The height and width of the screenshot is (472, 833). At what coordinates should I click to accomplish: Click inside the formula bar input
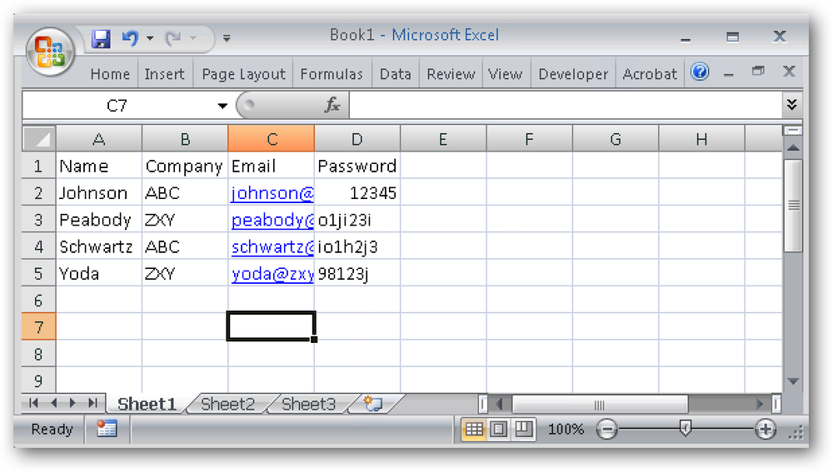[x=566, y=105]
